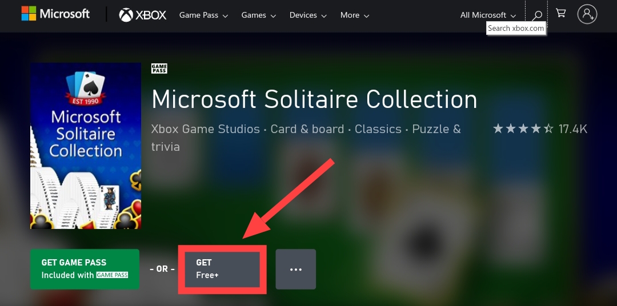Click the Solitaire Collection box art
The width and height of the screenshot is (617, 306).
[86, 146]
